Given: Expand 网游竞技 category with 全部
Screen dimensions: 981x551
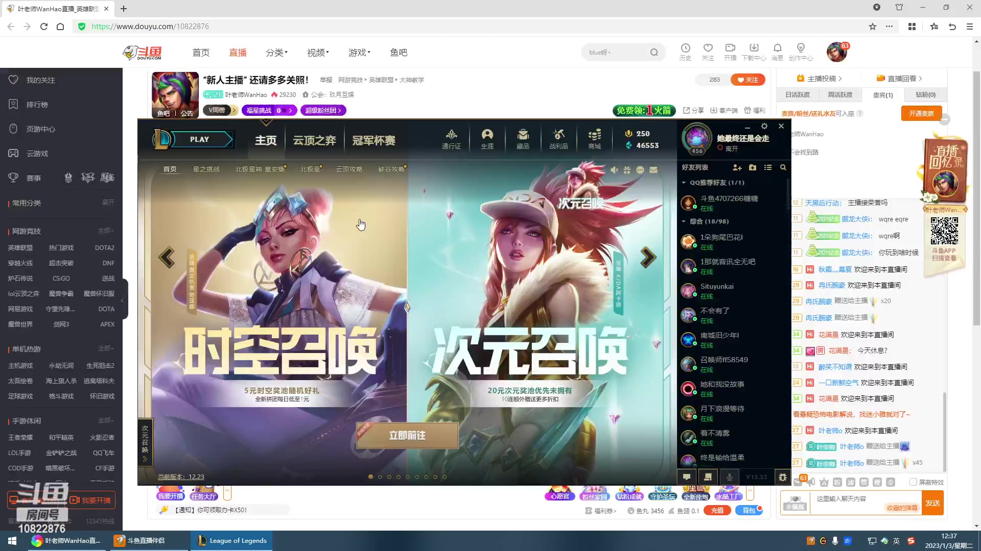Looking at the screenshot, I should (x=106, y=231).
